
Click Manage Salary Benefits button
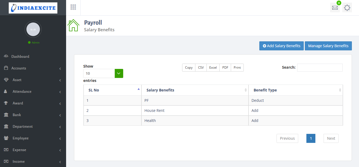[x=328, y=46]
